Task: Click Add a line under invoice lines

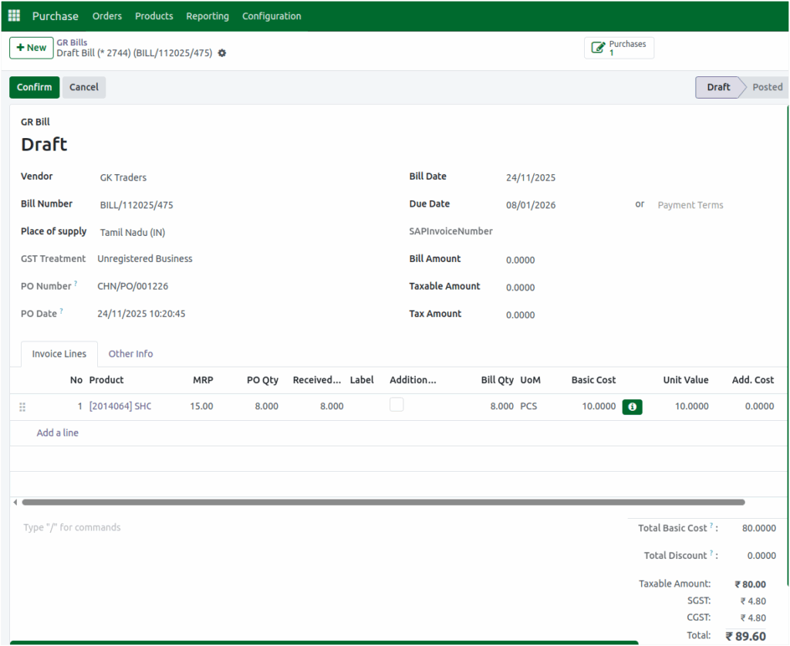Action: [x=57, y=432]
